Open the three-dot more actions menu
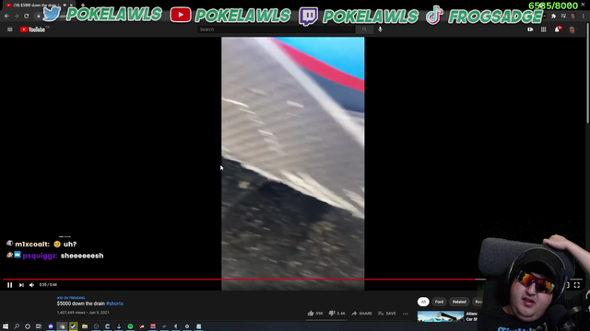The width and height of the screenshot is (590, 331). click(x=406, y=314)
